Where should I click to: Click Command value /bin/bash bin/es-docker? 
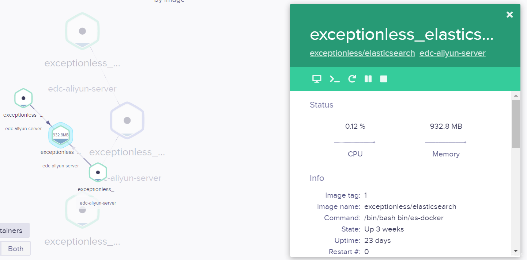pyautogui.click(x=404, y=218)
